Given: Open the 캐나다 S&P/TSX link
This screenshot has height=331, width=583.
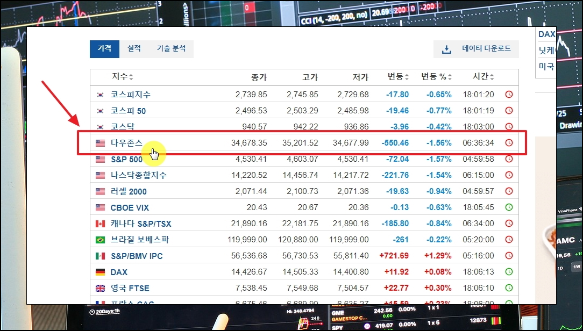Looking at the screenshot, I should [x=141, y=224].
